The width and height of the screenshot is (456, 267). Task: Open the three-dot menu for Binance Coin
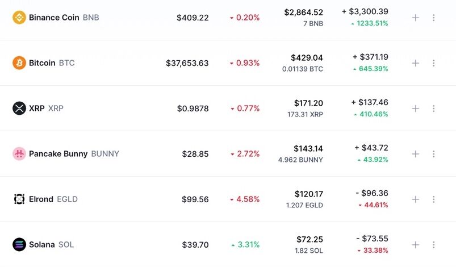point(434,18)
